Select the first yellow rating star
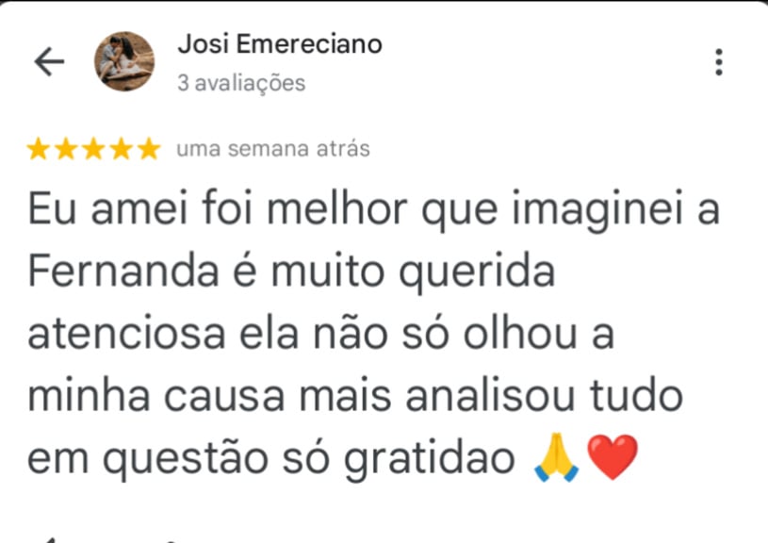The image size is (768, 543). click(39, 149)
